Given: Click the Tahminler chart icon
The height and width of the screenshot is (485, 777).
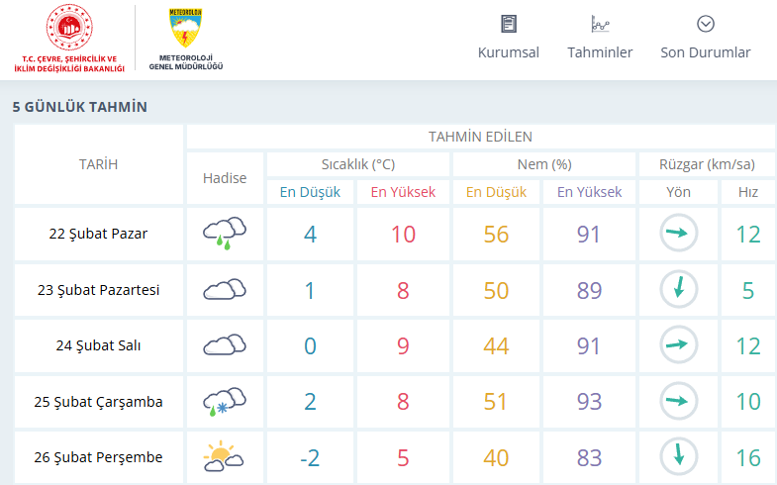Looking at the screenshot, I should [600, 24].
